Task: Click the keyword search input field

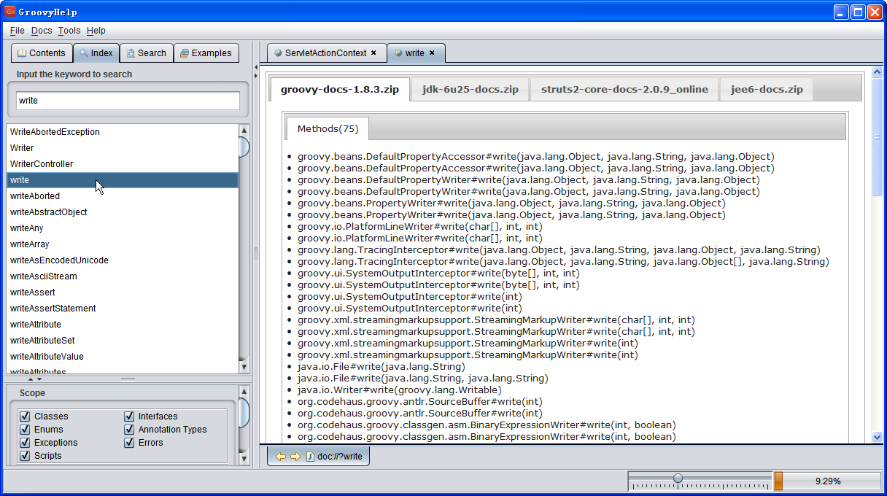Action: [x=128, y=101]
